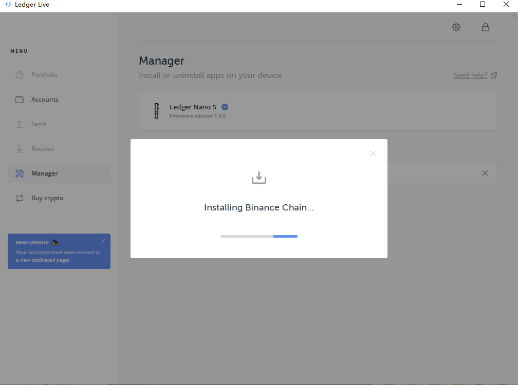This screenshot has height=385, width=518.
Task: Click the blue verified badge
Action: 225,107
